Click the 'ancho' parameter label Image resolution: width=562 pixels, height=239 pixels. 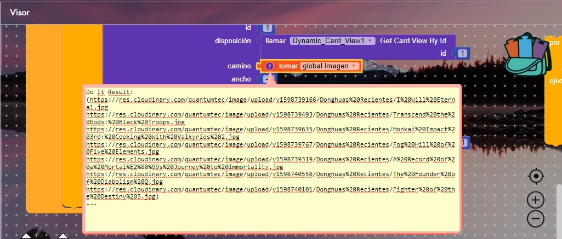click(x=241, y=79)
